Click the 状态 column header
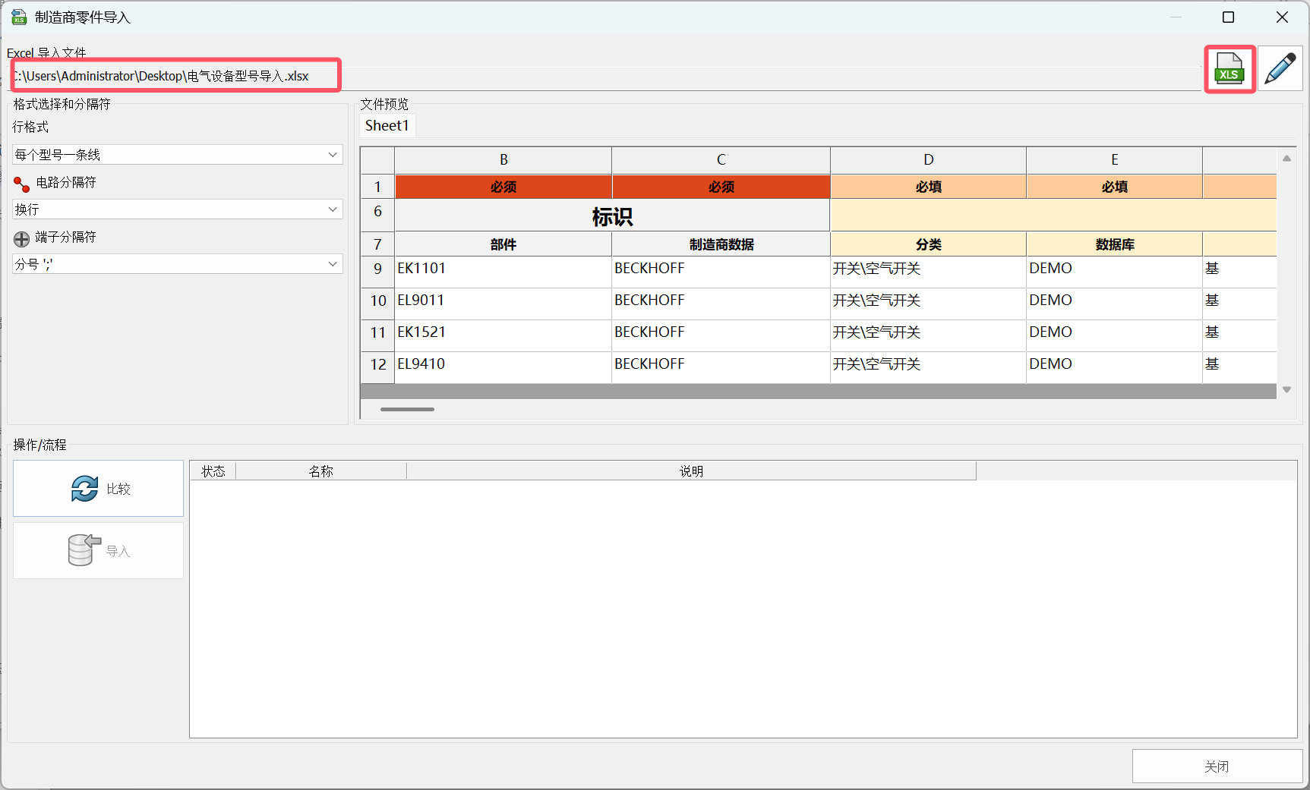 tap(213, 471)
